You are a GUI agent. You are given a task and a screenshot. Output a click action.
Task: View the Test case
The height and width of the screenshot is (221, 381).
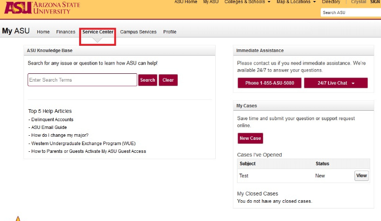coord(361,176)
